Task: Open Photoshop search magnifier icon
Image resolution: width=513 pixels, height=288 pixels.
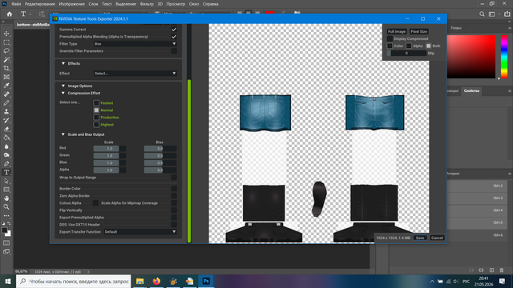Action: click(482, 14)
